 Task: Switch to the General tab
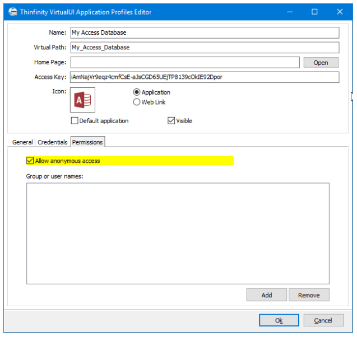(22, 142)
